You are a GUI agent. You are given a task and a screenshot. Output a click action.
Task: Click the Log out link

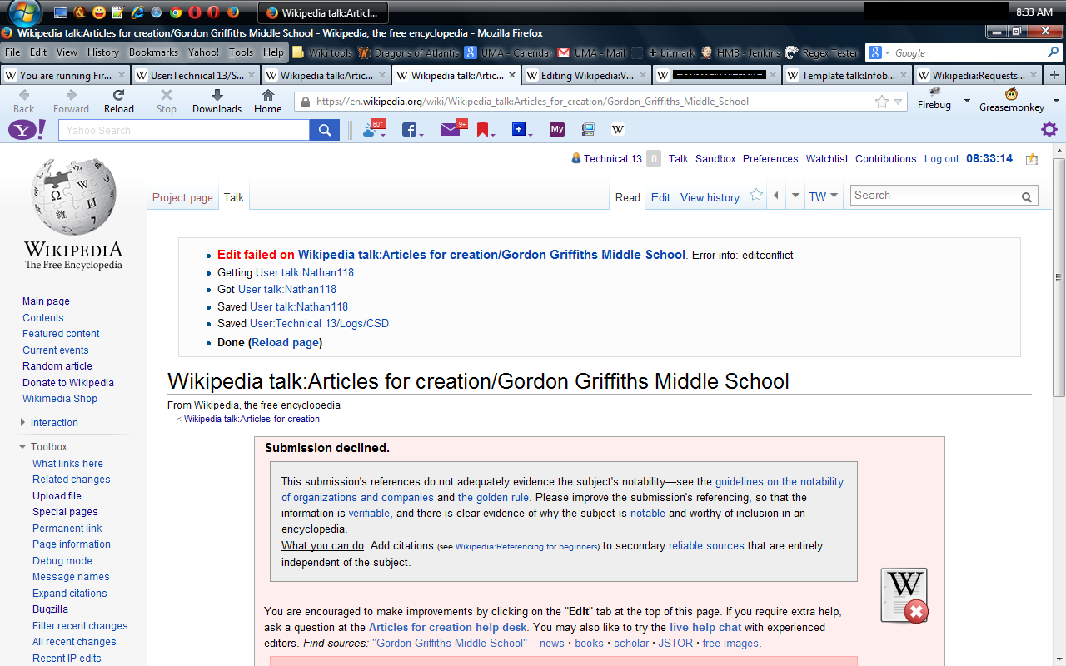click(x=941, y=159)
